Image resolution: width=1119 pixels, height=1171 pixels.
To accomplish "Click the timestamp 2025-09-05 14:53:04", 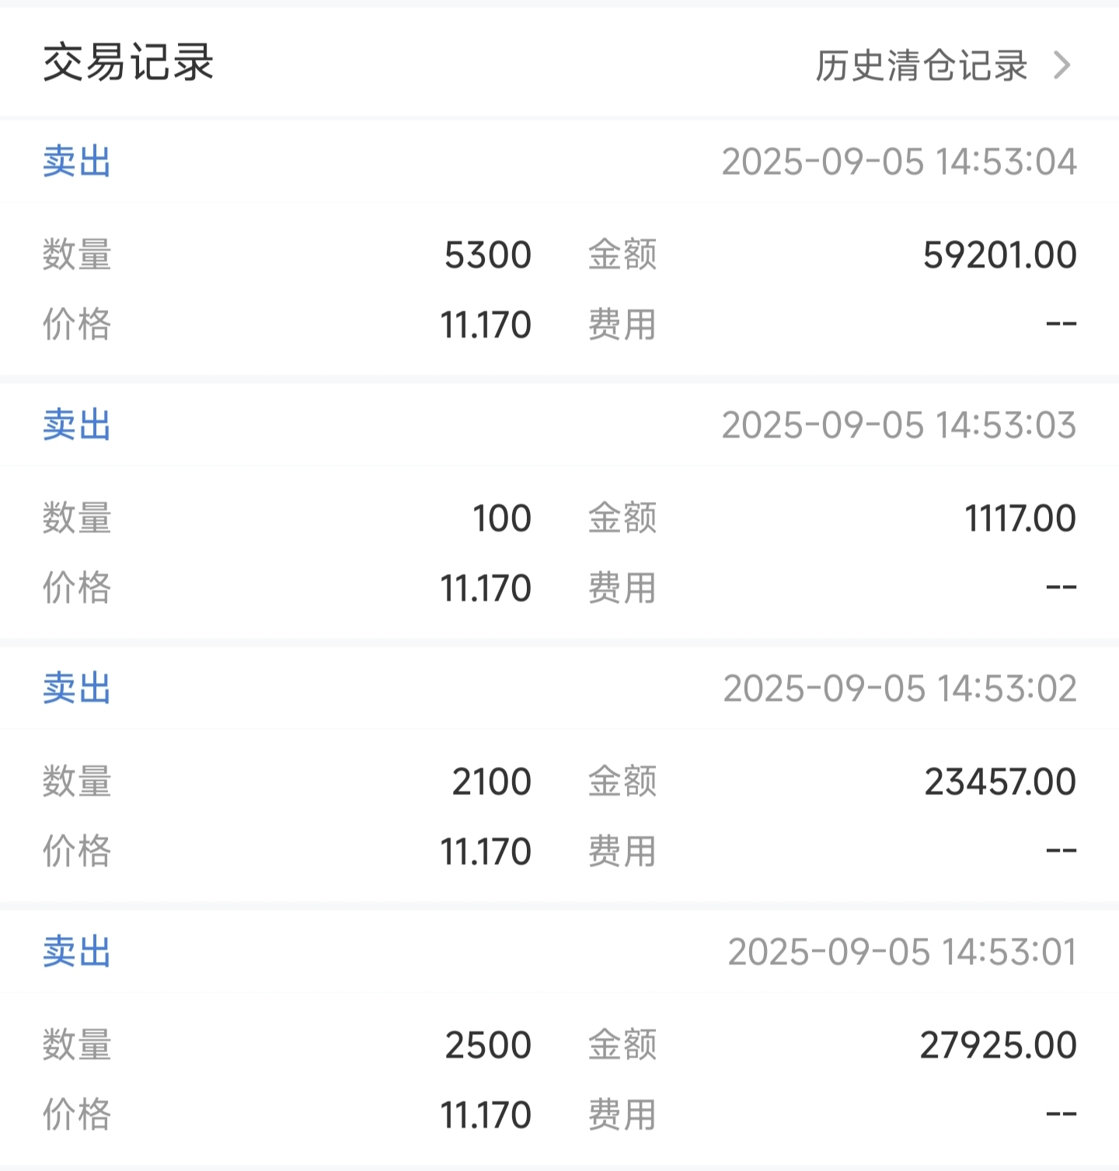I will click(899, 162).
